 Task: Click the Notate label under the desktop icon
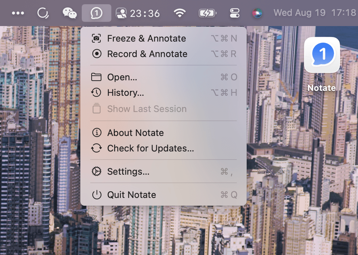pyautogui.click(x=321, y=88)
